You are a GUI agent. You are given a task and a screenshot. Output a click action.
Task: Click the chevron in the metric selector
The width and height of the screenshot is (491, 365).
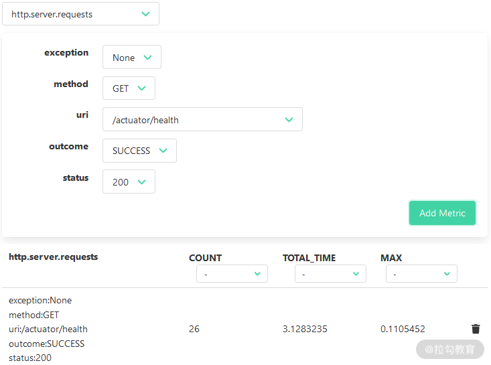(x=145, y=14)
